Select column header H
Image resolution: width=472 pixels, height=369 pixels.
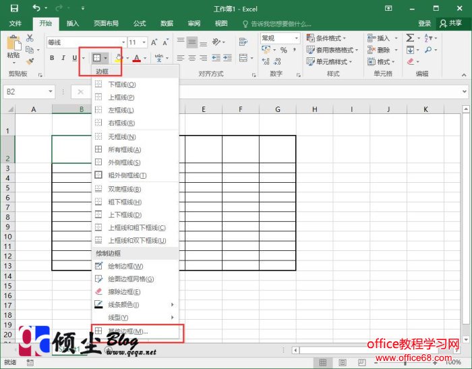[315, 109]
